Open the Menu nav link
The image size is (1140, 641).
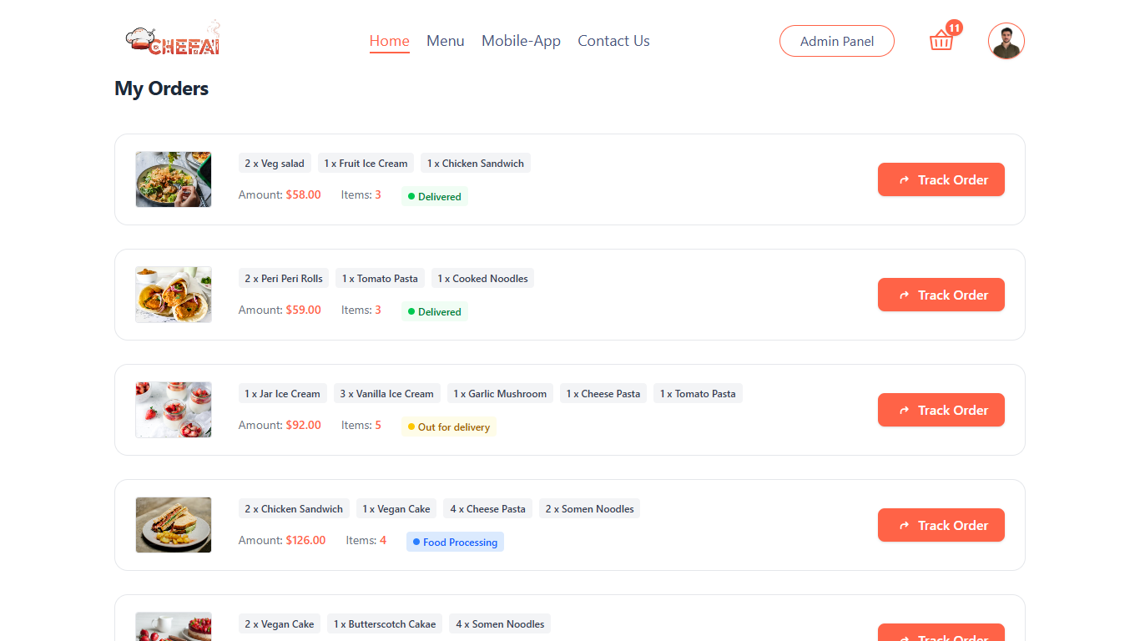click(445, 41)
